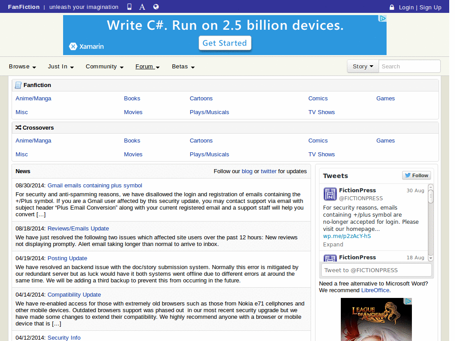
Task: Click the League of Angels ad image
Action: [376, 319]
